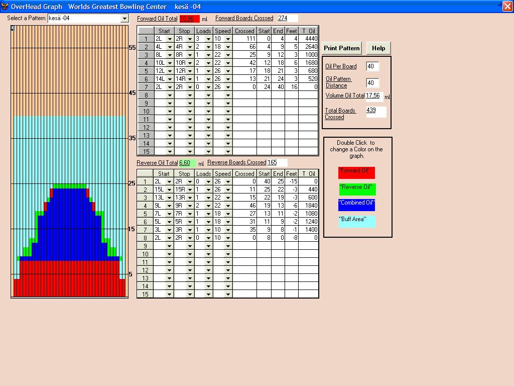This screenshot has width=514, height=386.
Task: Select reverse table row 8 header
Action: (x=146, y=238)
